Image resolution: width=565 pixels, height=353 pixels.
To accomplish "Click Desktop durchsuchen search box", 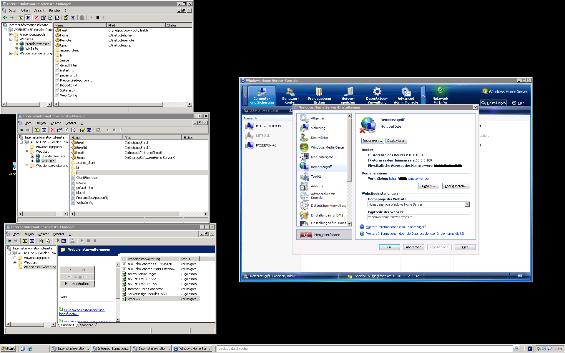I will click(365, 349).
